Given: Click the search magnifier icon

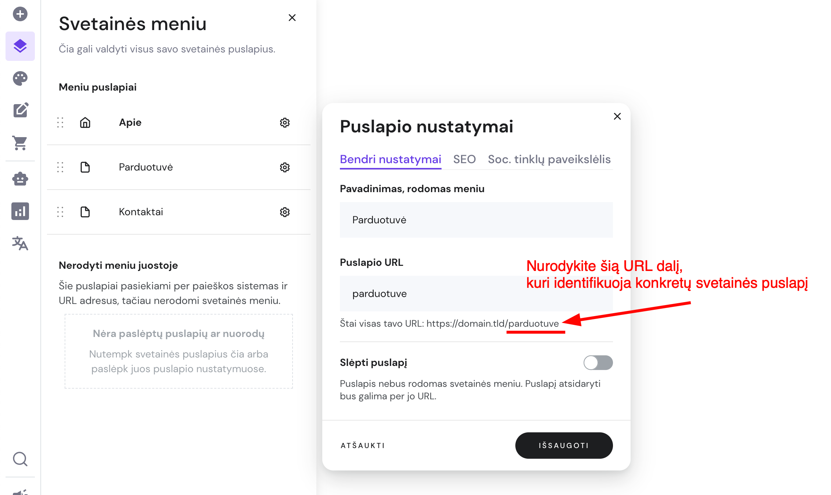Looking at the screenshot, I should [20, 459].
